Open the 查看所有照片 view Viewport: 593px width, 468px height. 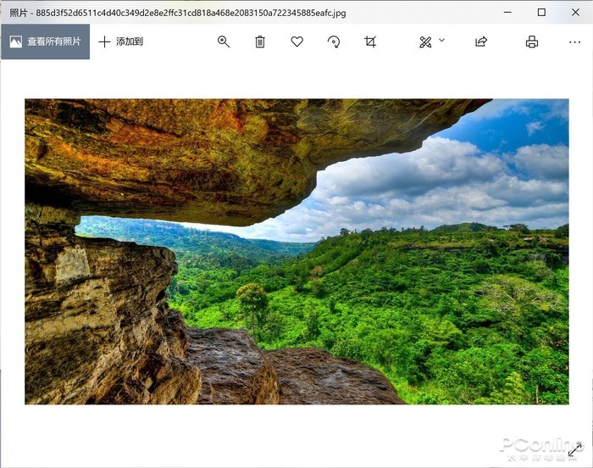[x=45, y=42]
